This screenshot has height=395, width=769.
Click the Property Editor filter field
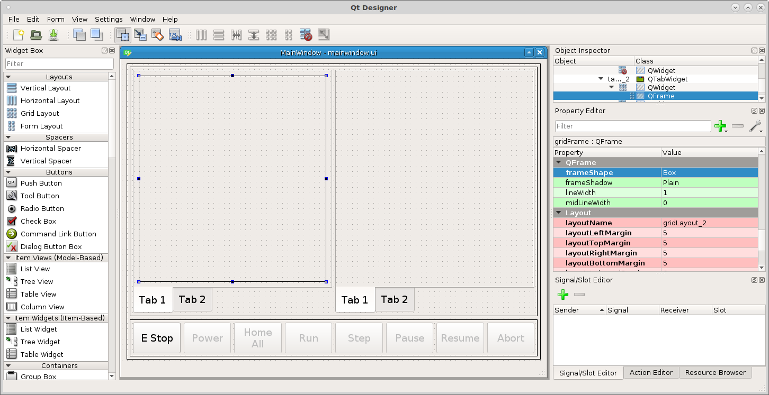pyautogui.click(x=633, y=126)
